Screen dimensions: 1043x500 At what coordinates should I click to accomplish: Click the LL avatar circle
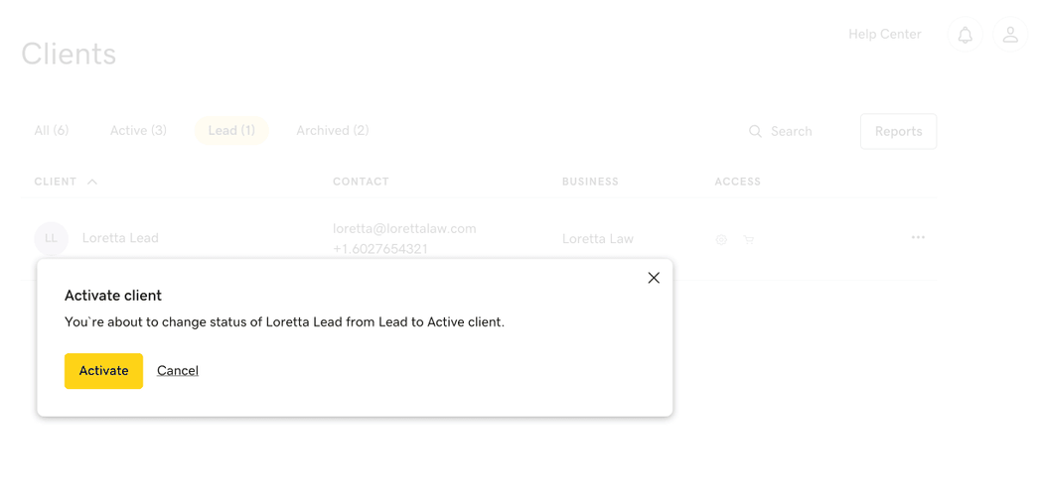point(52,238)
